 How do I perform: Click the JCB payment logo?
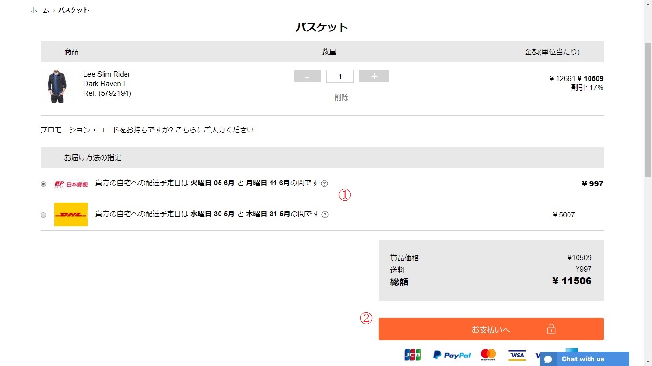point(412,355)
